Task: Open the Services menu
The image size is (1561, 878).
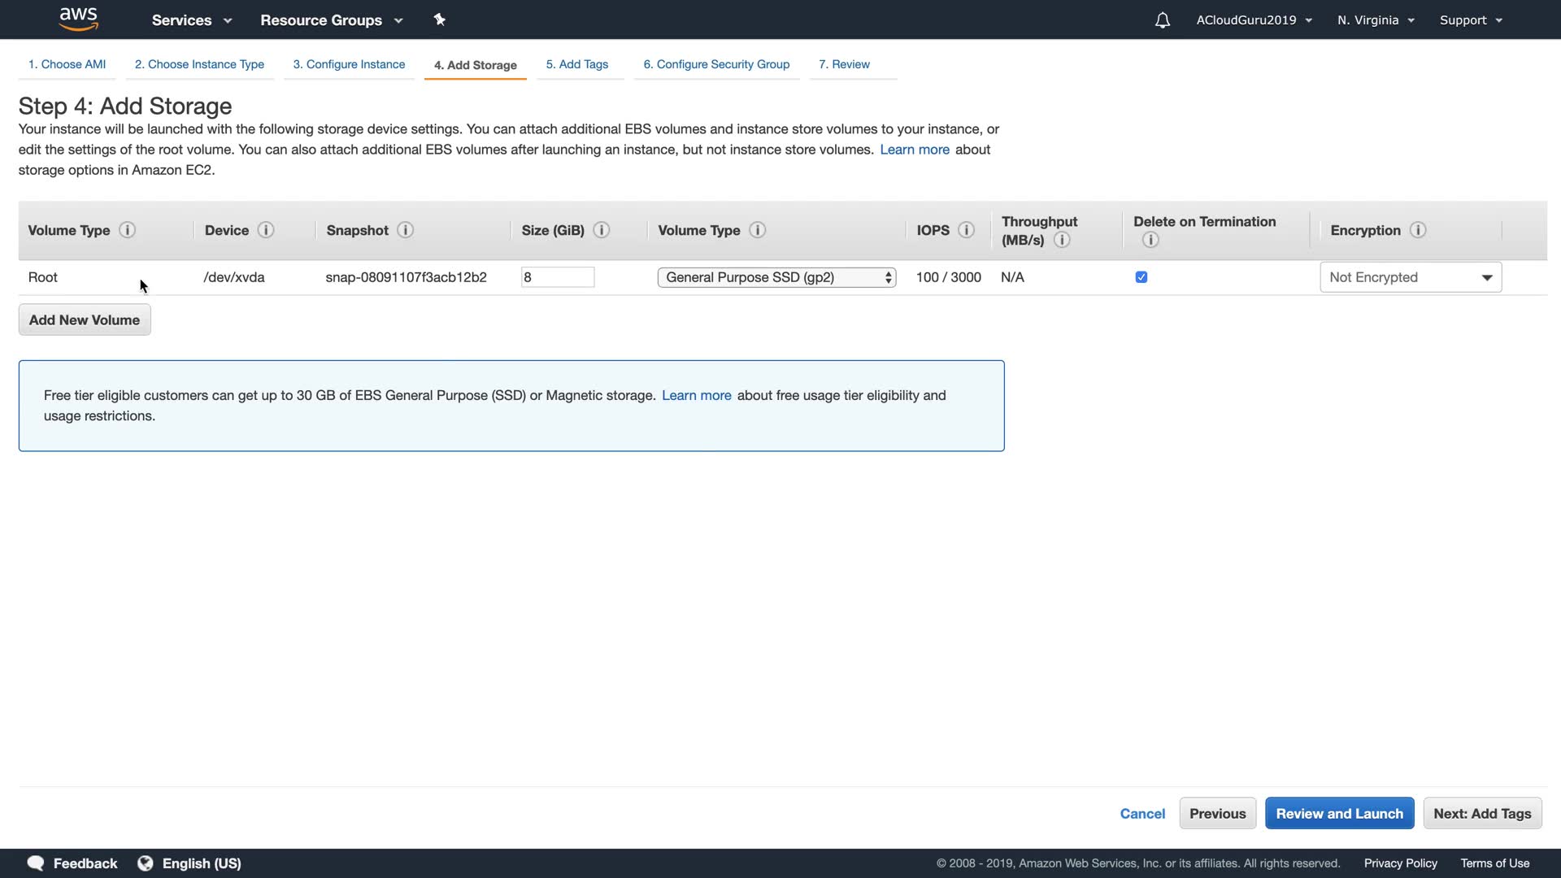Action: pyautogui.click(x=191, y=20)
